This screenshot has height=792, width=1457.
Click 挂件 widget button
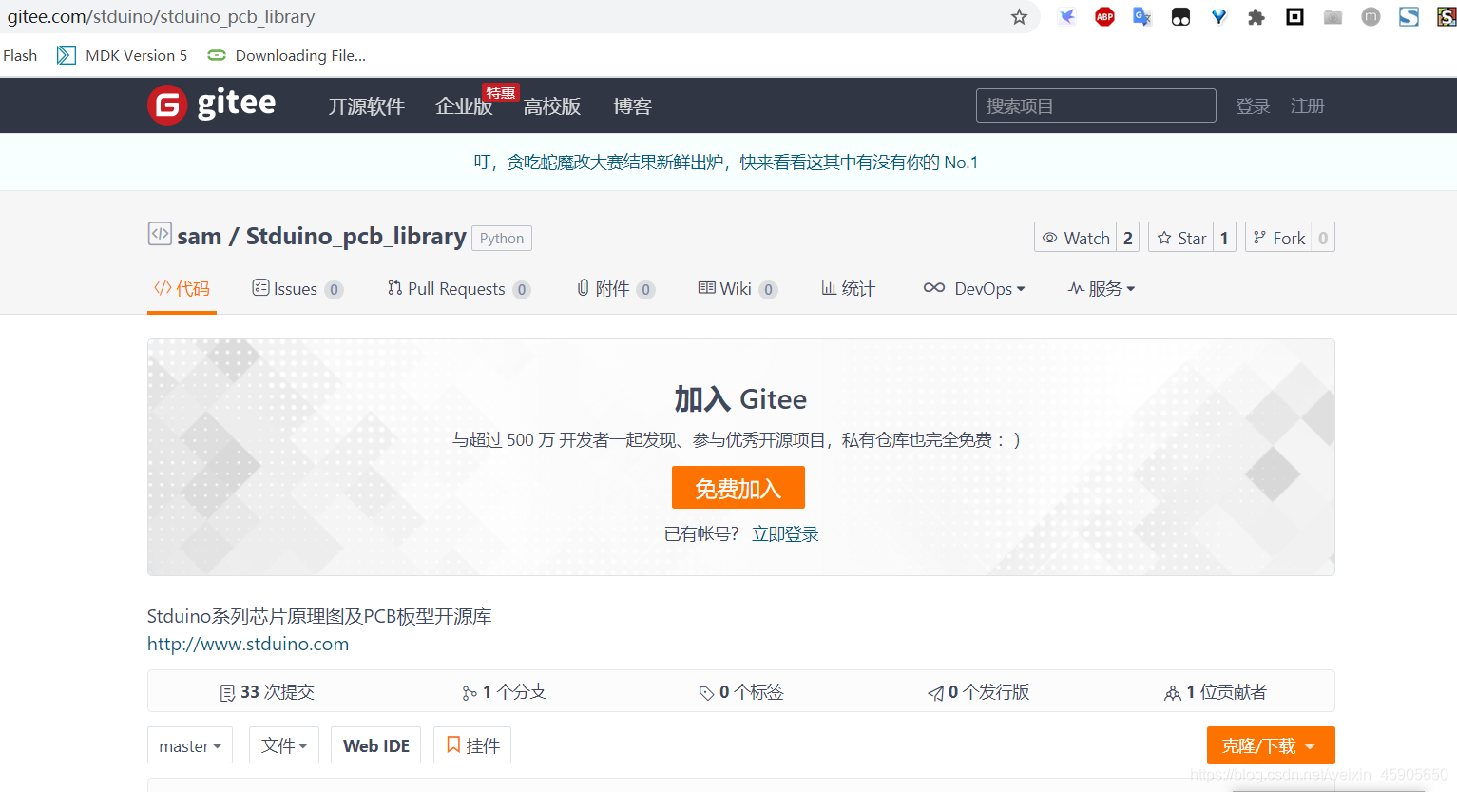coord(472,745)
